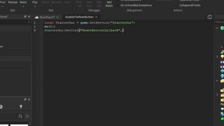Click the Replace button in Edit group
This screenshot has height=126, width=224.
coord(13,2)
